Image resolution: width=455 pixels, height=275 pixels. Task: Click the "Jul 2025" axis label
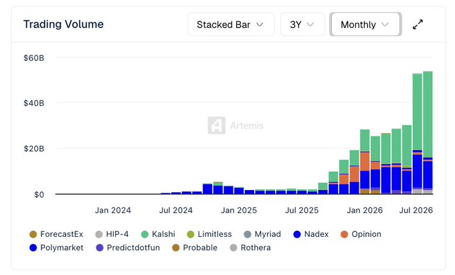[302, 210]
